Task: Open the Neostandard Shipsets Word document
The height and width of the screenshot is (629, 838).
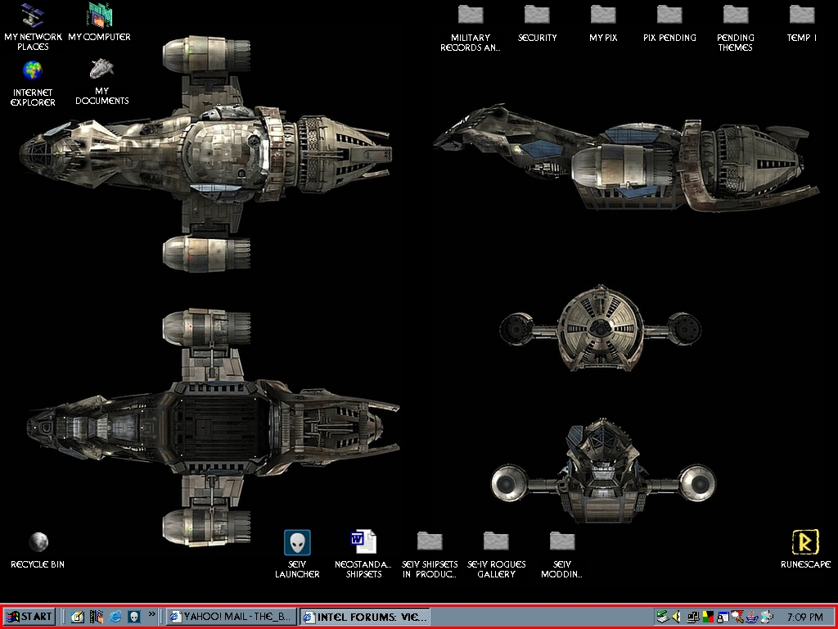Action: 363,542
